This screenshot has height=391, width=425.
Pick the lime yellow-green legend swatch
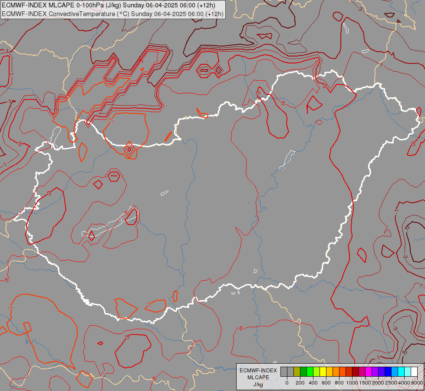click(x=316, y=372)
